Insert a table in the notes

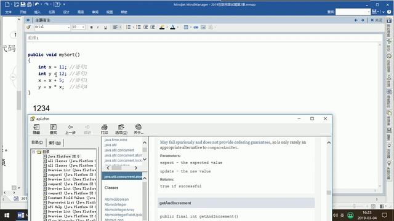click(186, 27)
